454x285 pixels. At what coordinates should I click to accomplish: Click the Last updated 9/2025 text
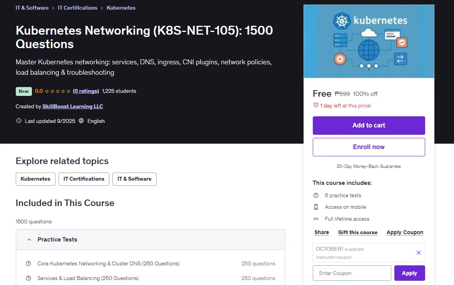coord(50,121)
